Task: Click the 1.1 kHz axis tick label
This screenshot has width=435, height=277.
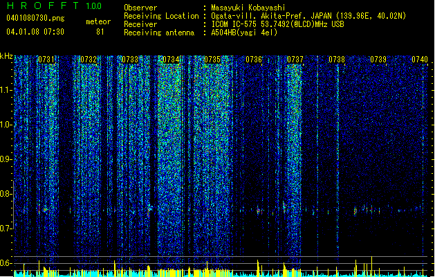Action: [x=6, y=90]
